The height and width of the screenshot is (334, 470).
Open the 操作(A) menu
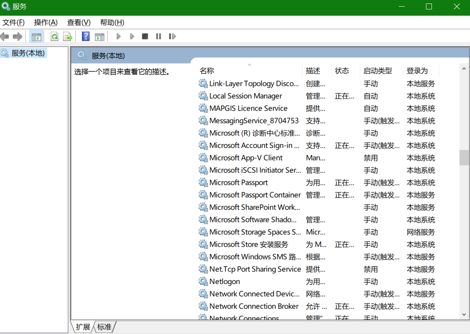46,22
